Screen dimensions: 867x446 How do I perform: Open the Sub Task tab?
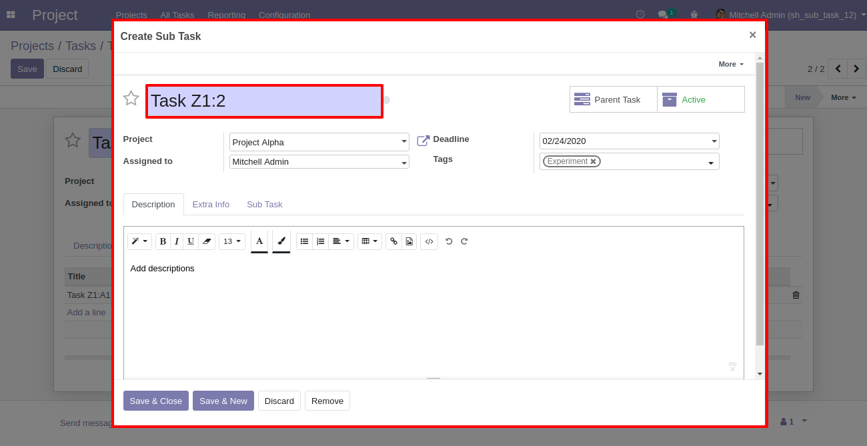(x=264, y=205)
